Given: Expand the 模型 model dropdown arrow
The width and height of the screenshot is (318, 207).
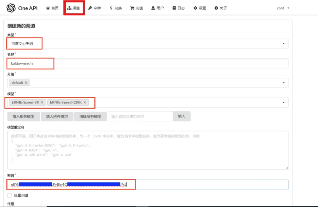Looking at the screenshot, I should point(283,103).
